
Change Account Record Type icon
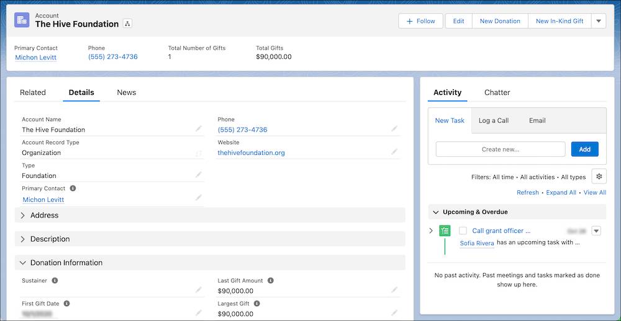199,153
